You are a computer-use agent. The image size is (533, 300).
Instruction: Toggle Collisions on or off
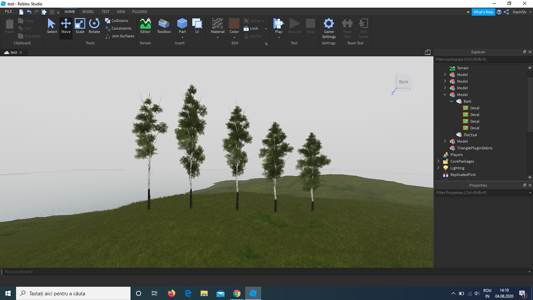point(117,20)
